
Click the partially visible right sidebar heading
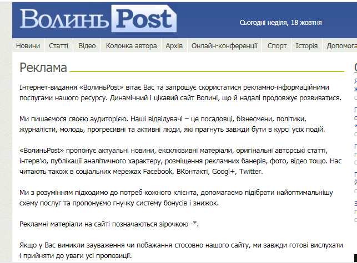pos(355,68)
